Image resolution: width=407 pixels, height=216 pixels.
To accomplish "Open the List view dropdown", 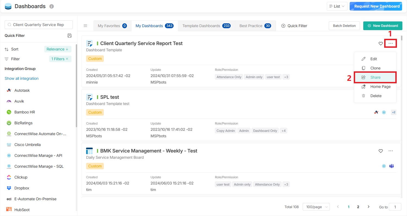I will [337, 6].
